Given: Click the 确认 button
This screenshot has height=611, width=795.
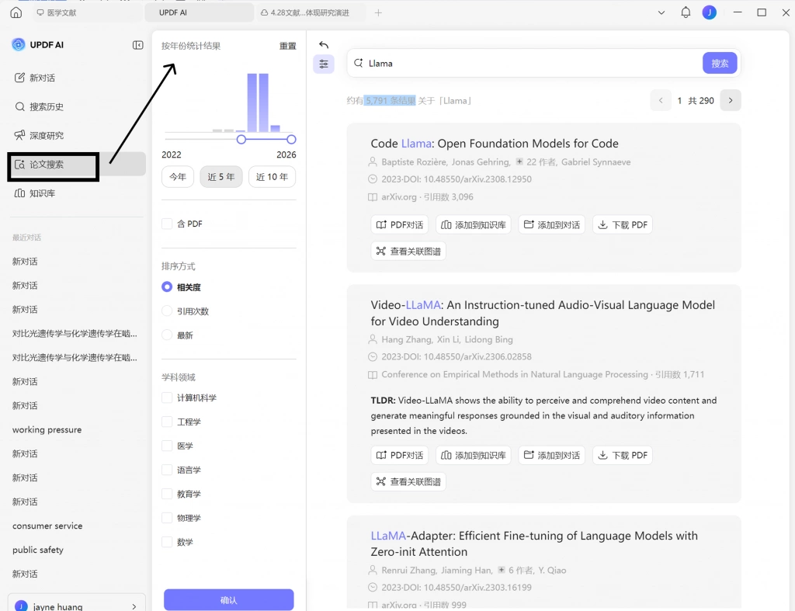Looking at the screenshot, I should 229,600.
